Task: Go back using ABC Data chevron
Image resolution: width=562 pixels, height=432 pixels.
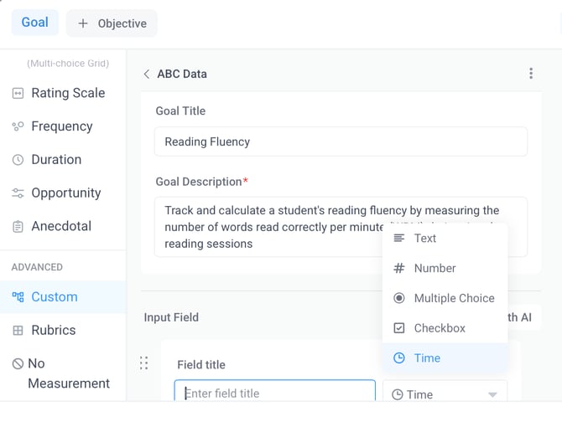Action: coord(147,74)
